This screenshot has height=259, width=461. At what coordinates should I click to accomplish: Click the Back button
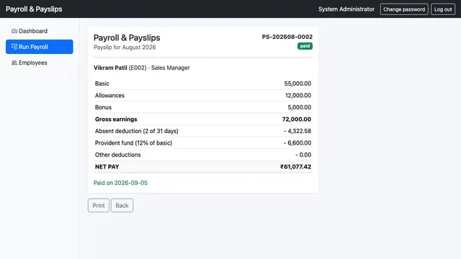click(x=122, y=205)
